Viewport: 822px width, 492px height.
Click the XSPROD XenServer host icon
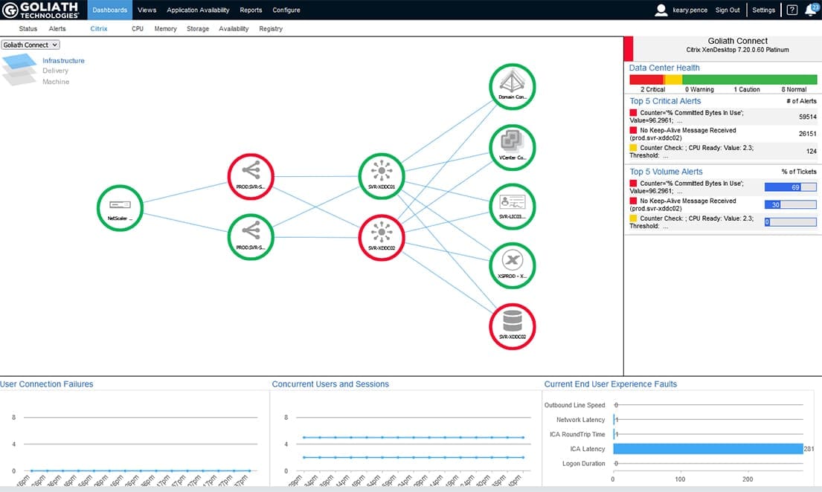coord(512,265)
